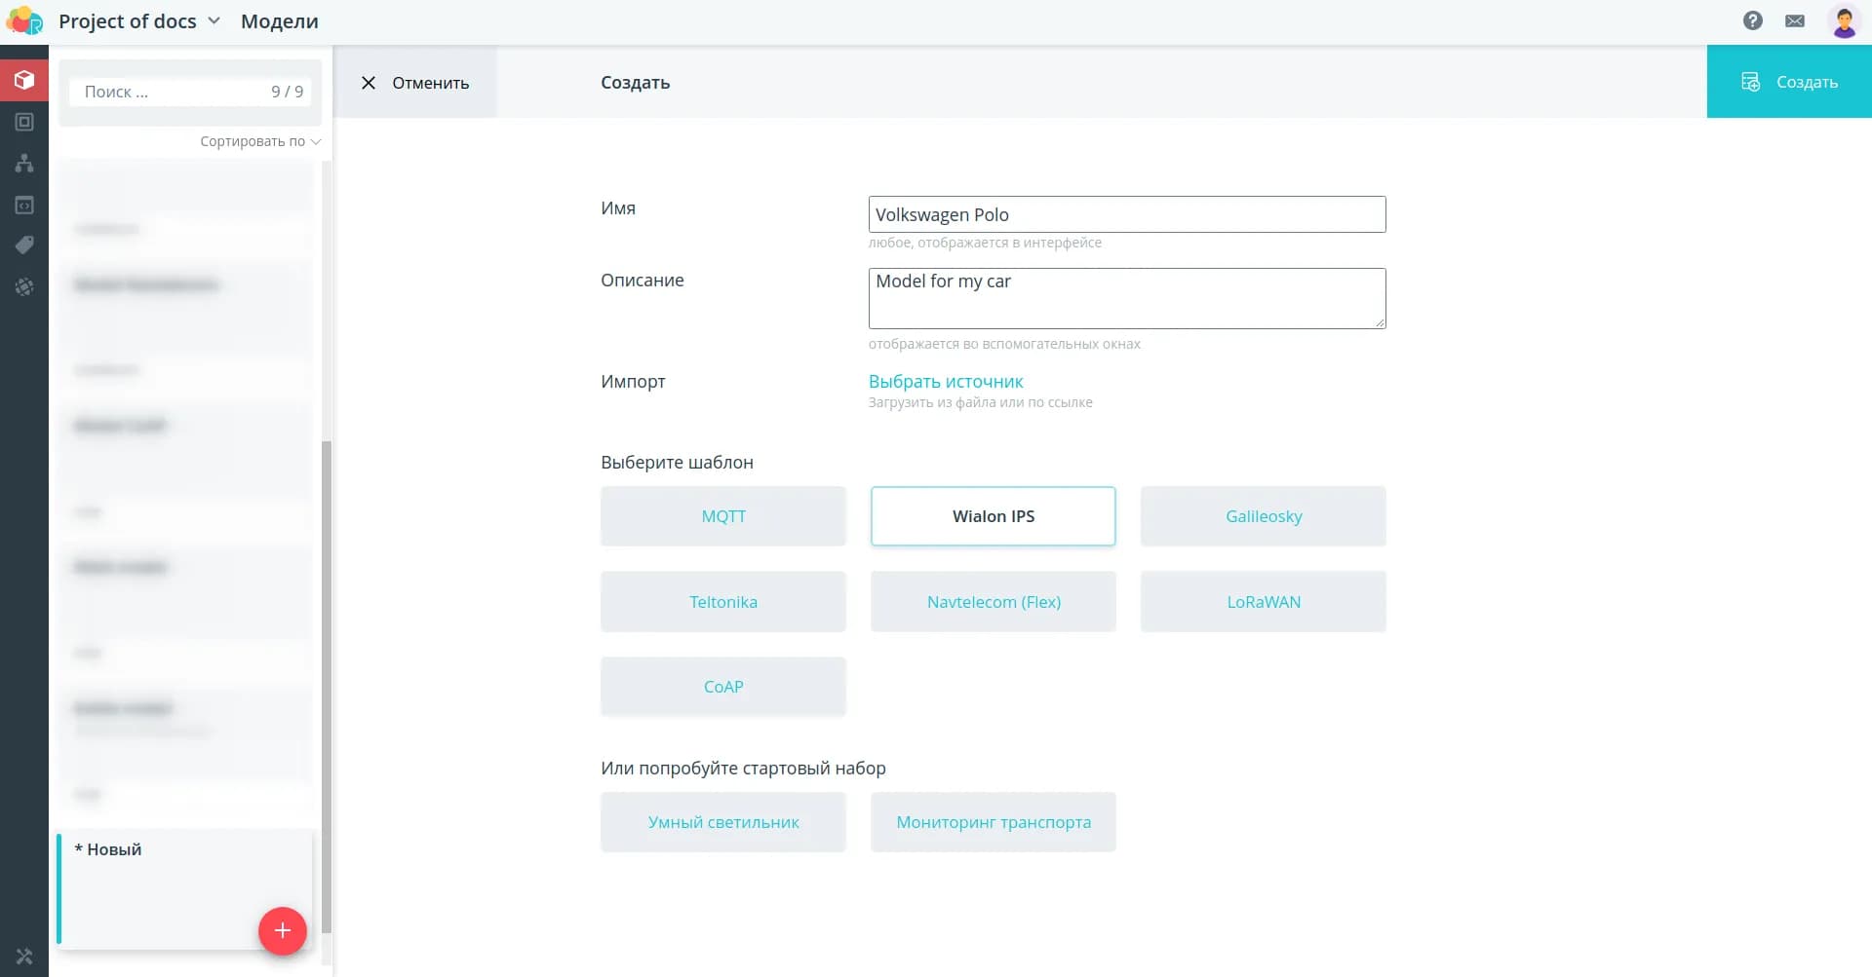
Task: Open the nested-square objects icon in sidebar
Action: click(24, 122)
